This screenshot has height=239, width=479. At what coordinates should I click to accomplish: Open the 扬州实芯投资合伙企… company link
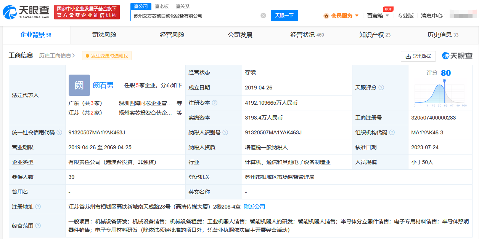tap(145, 113)
